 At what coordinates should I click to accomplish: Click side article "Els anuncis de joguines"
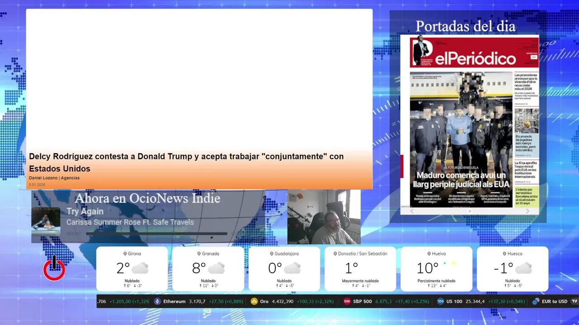tap(527, 143)
